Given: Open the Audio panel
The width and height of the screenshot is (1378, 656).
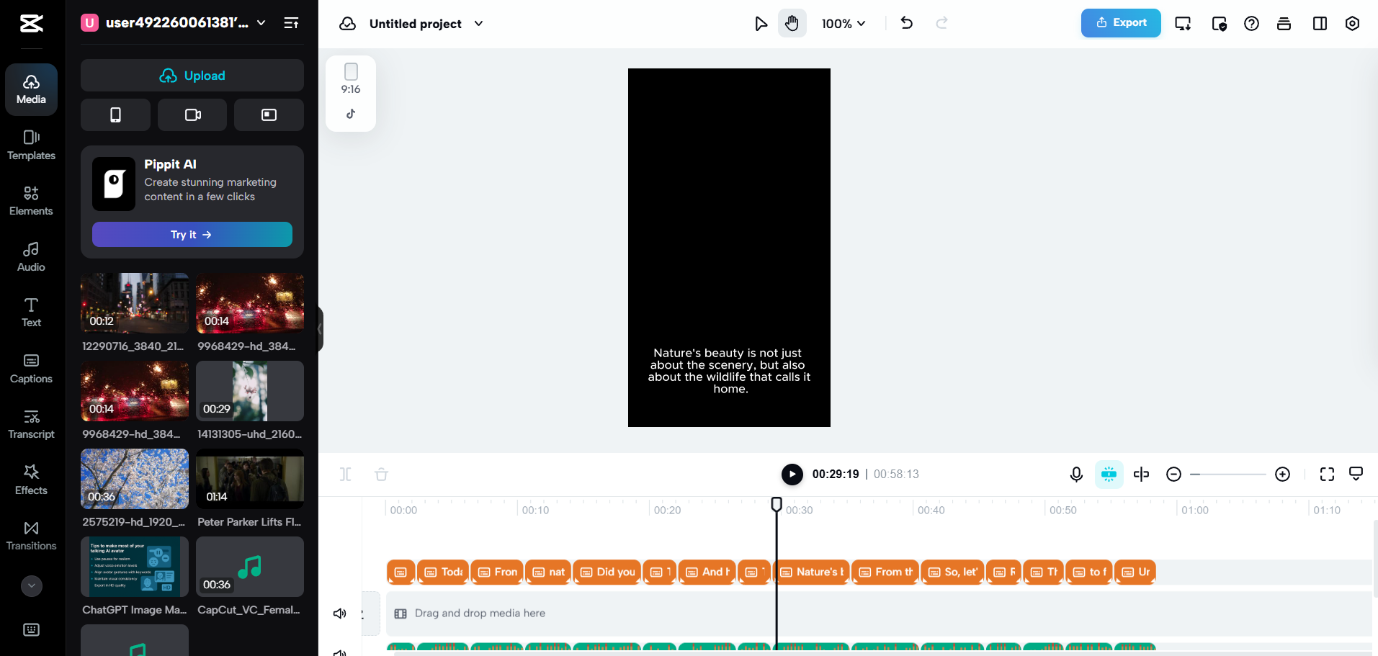Looking at the screenshot, I should (31, 257).
